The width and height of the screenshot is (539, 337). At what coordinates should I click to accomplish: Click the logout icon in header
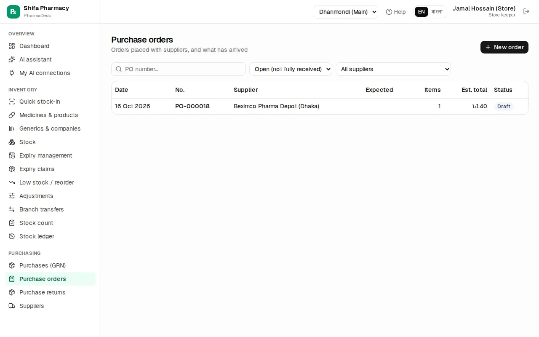click(526, 12)
